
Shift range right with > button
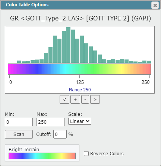click(95, 100)
